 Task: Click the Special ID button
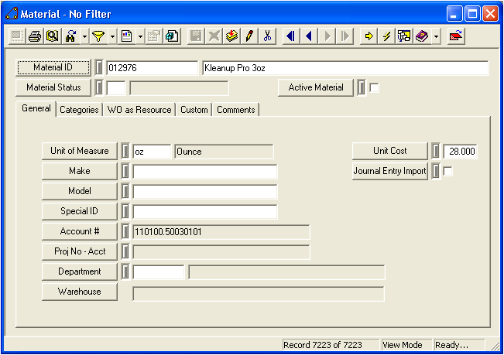pos(80,211)
